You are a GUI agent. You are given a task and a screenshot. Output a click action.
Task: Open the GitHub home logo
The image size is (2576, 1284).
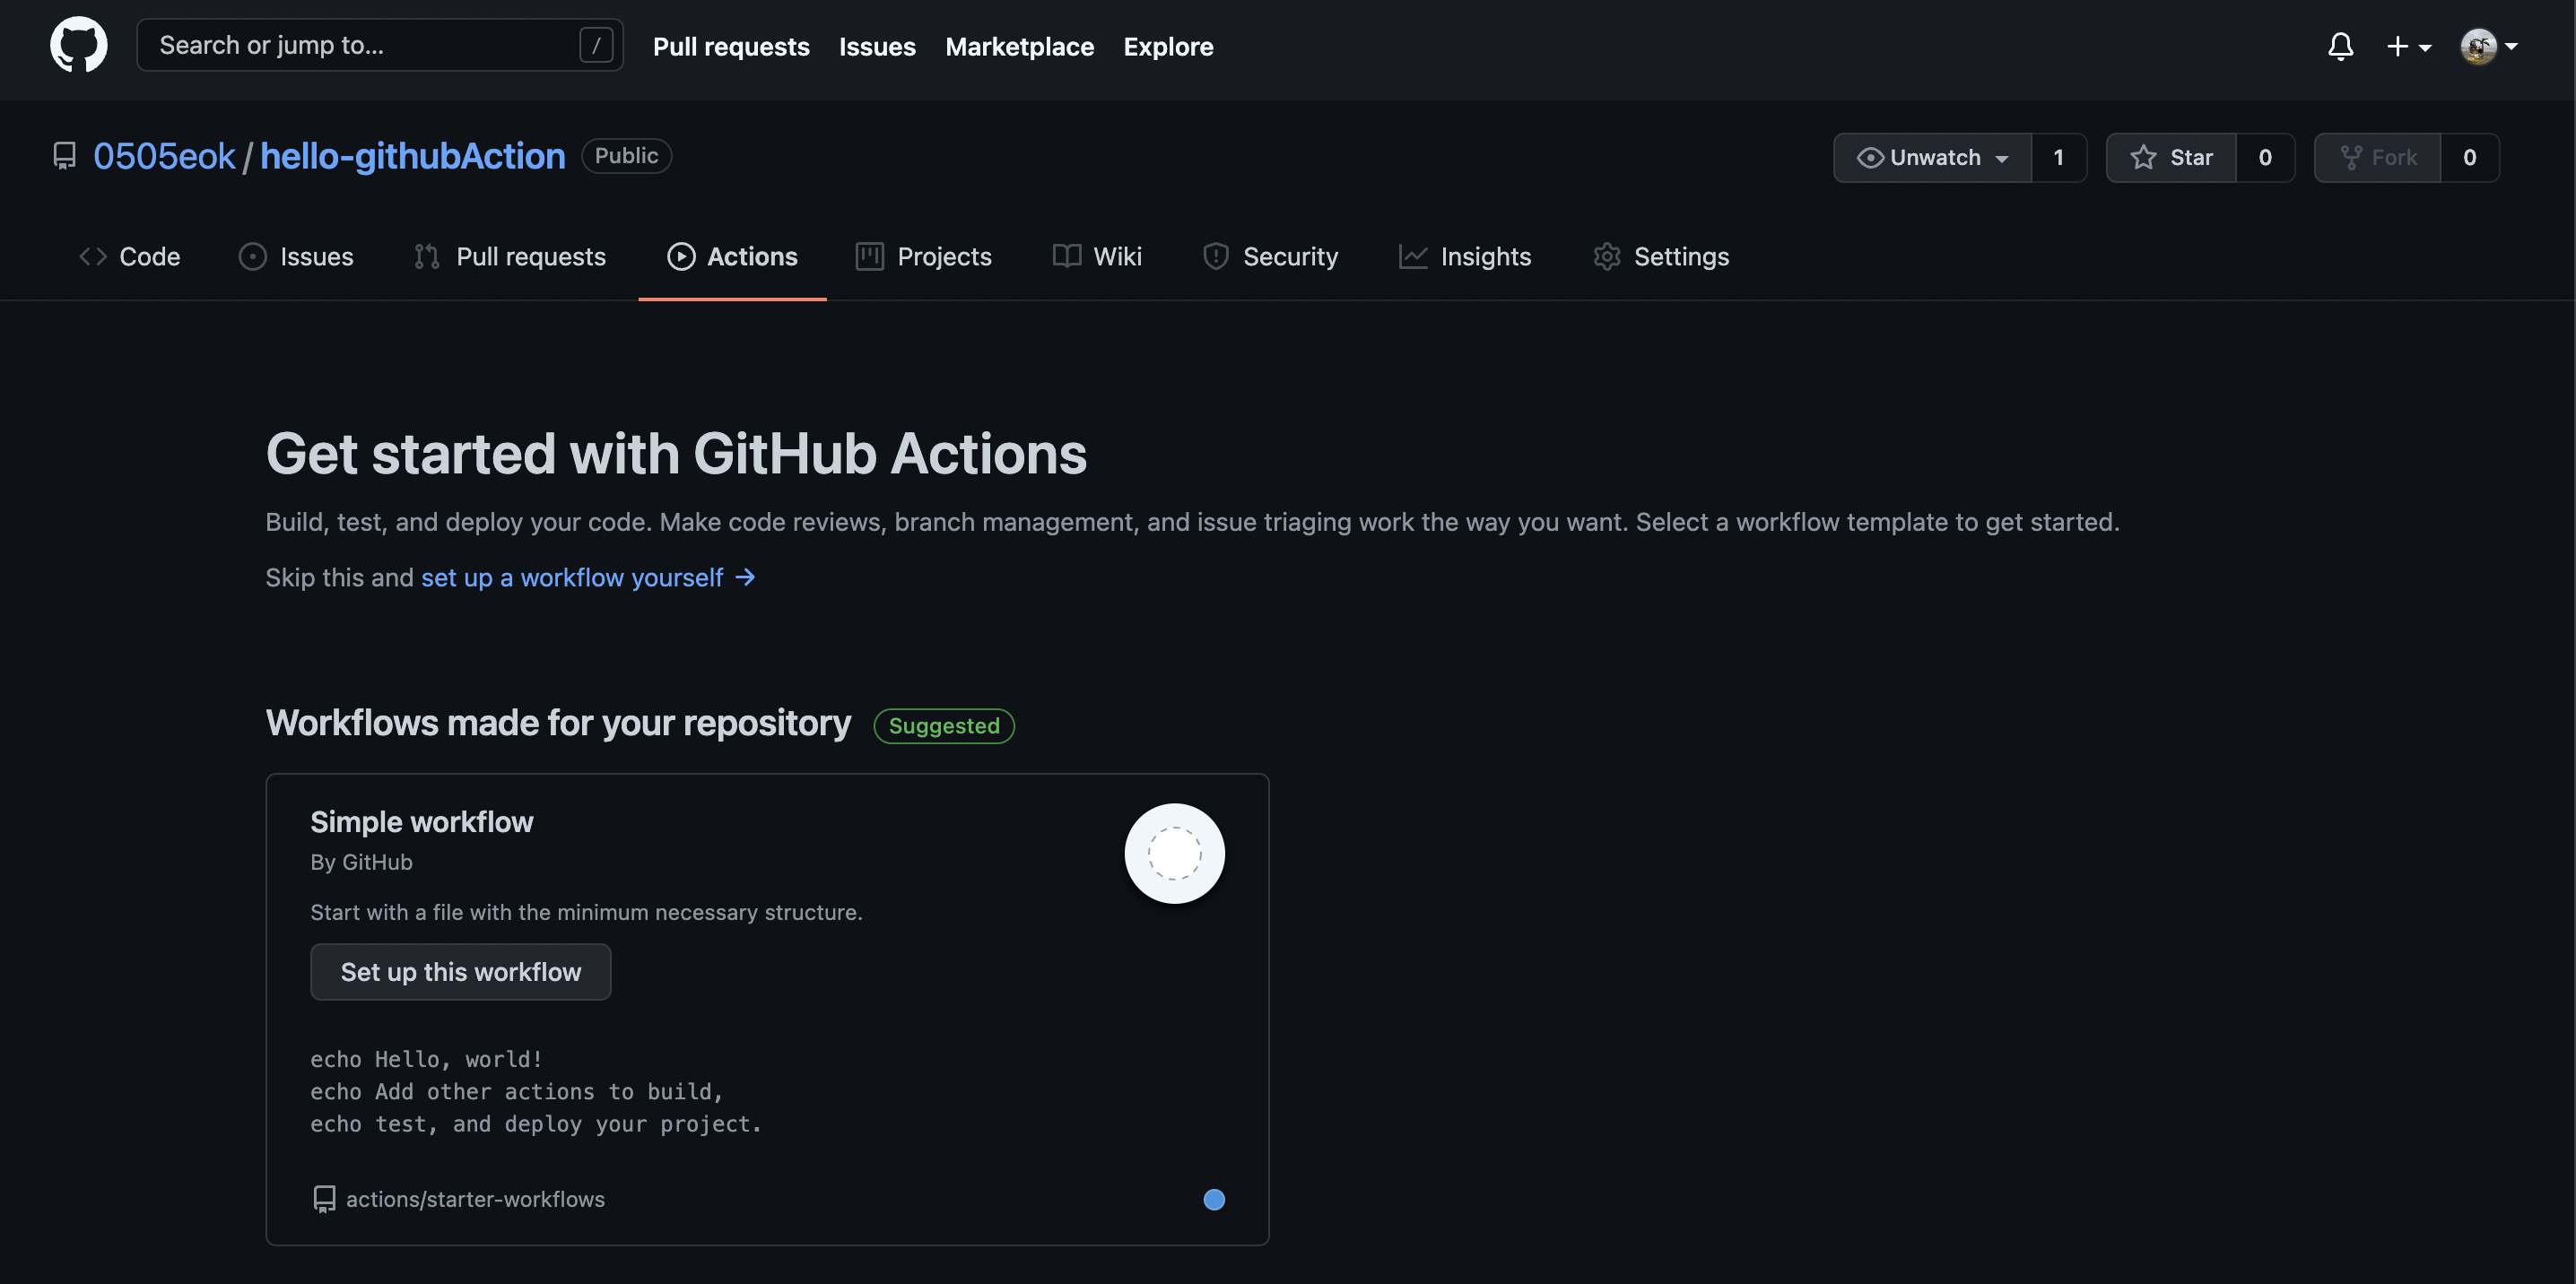(x=78, y=44)
